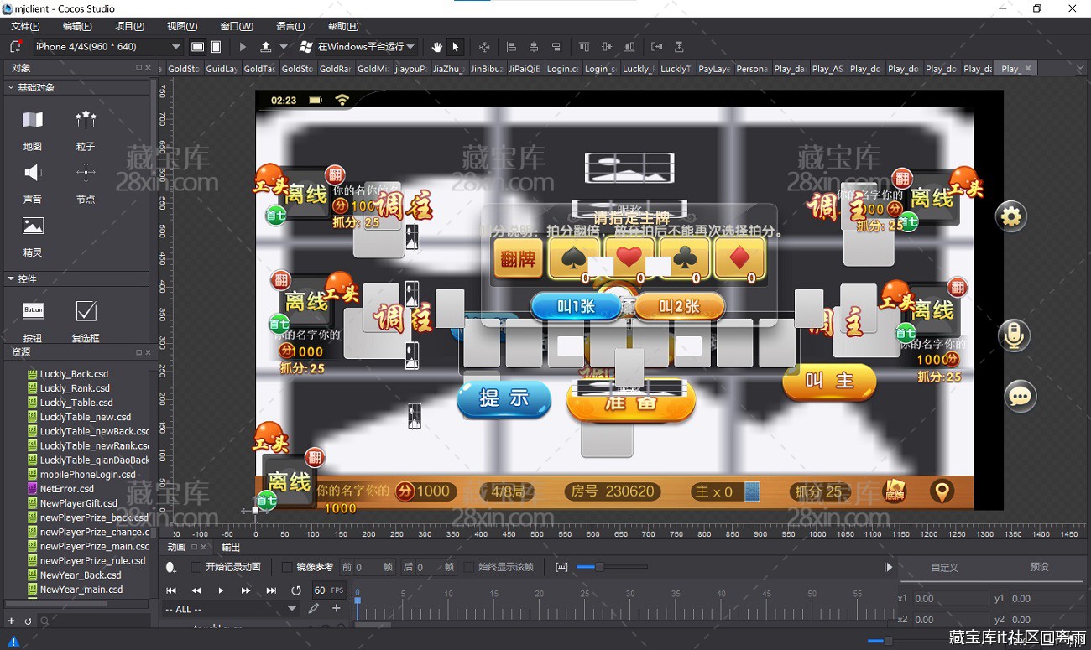The width and height of the screenshot is (1091, 650).
Task: Adjust the timeline zoom slider
Action: [598, 568]
